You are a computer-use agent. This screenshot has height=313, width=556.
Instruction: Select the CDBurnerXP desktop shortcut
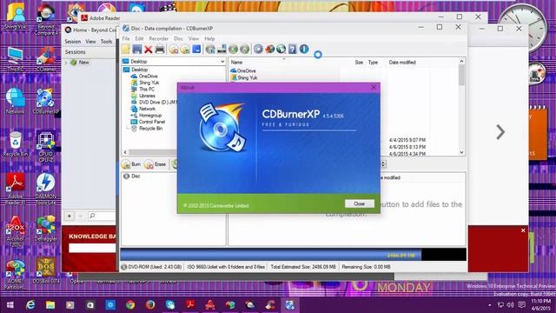46,102
